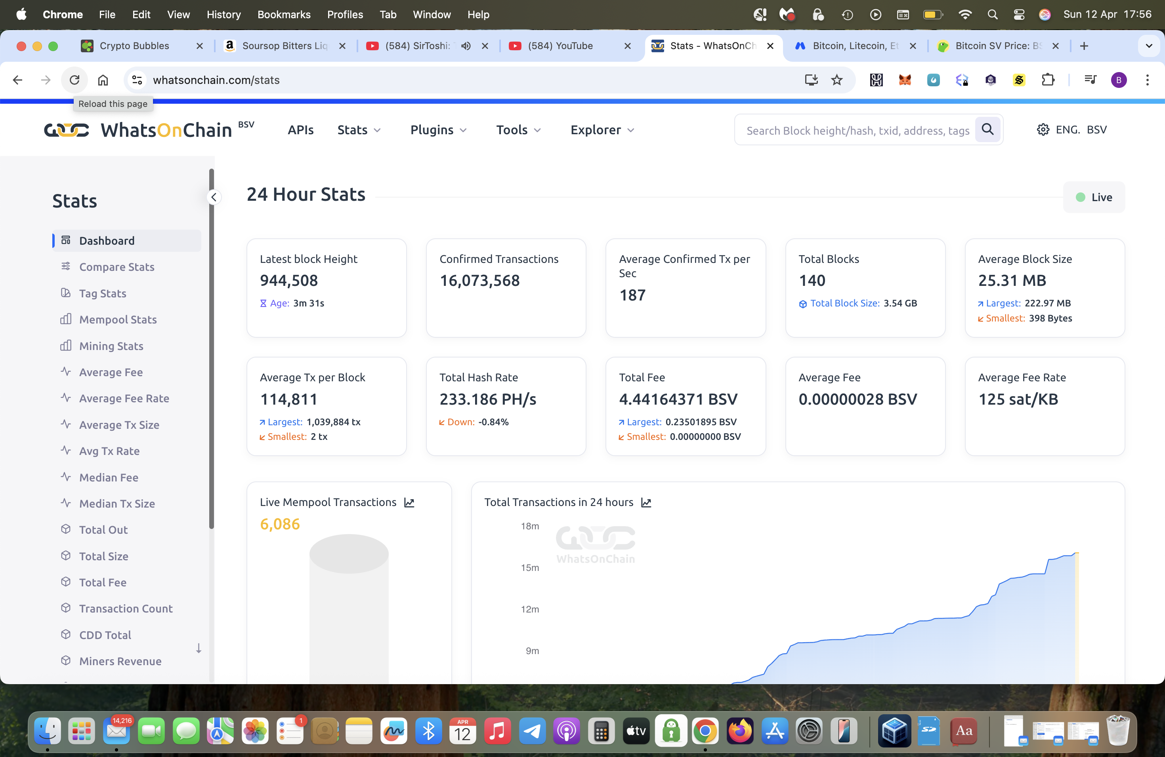
Task: Click the Average Fee pulse icon
Action: [66, 372]
